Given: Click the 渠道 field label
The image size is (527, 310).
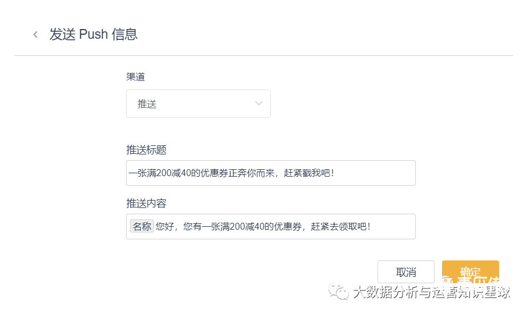Looking at the screenshot, I should [x=135, y=77].
